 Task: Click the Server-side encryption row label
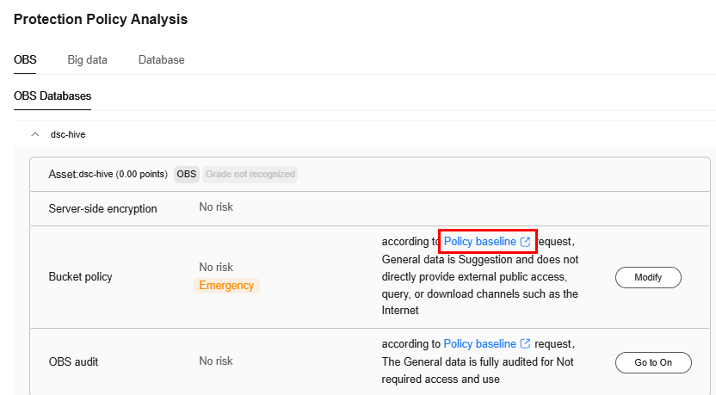point(102,209)
